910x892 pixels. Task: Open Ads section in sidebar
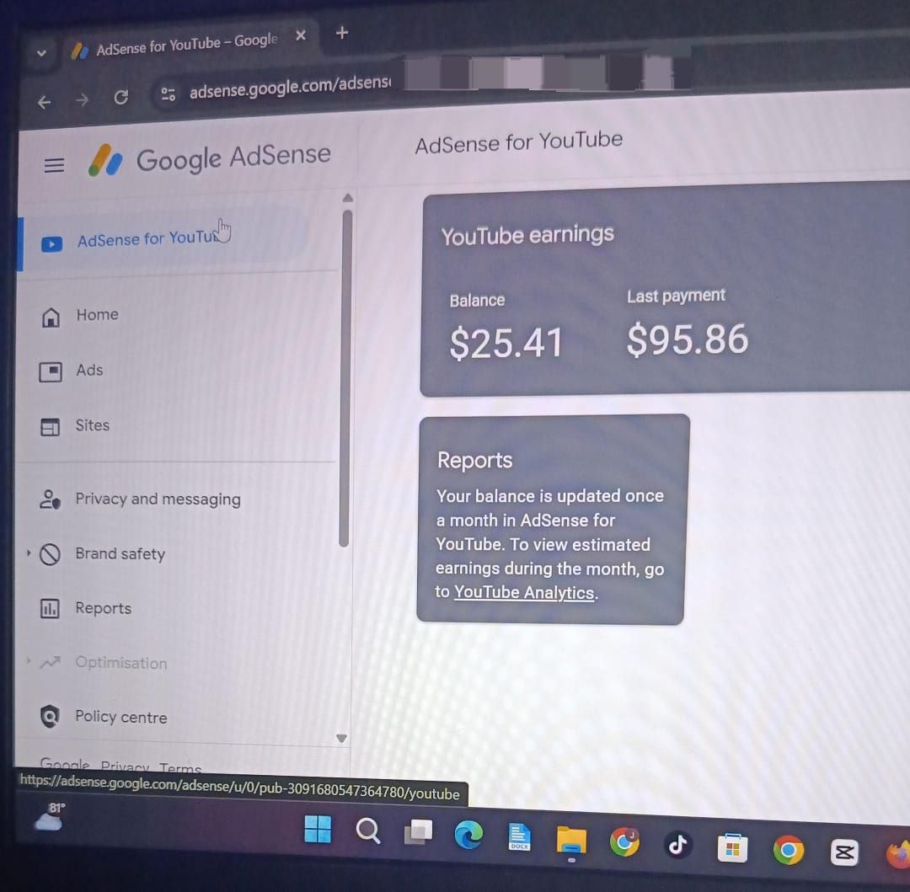89,370
